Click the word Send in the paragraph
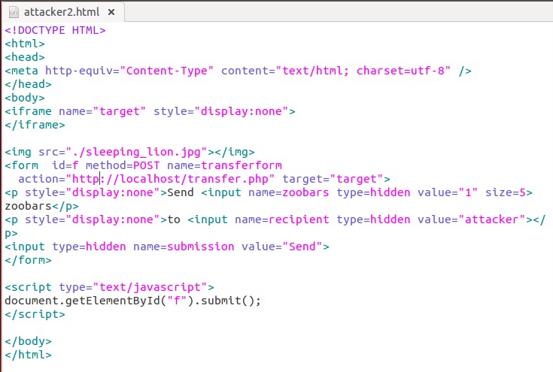Screen dimensions: 553x372 pyautogui.click(x=181, y=192)
